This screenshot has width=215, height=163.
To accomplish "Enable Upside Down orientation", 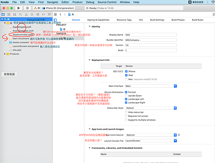I will point(126,95).
